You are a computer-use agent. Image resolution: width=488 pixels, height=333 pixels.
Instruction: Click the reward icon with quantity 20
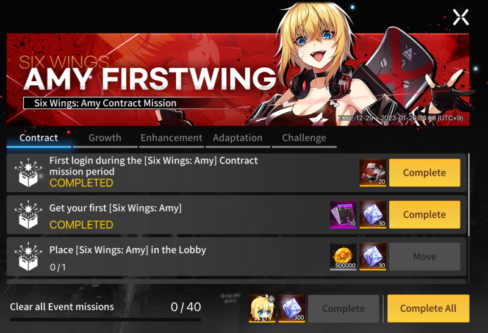tap(373, 173)
